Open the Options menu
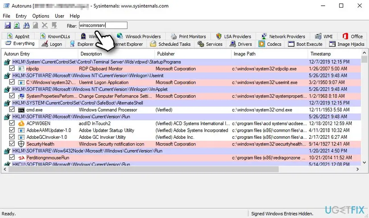Screen dimensions: 369x218 coord(41,16)
